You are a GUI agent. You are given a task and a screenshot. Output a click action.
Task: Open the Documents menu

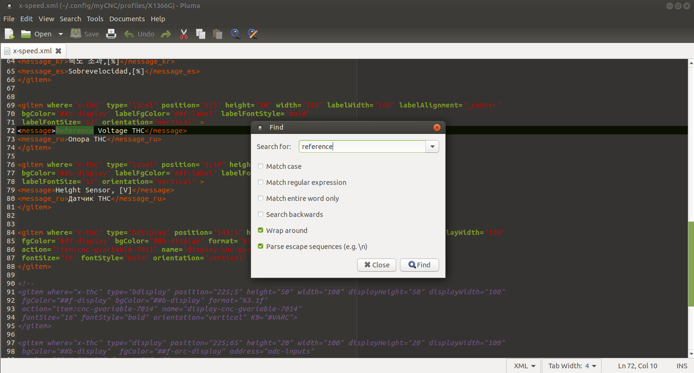point(127,19)
